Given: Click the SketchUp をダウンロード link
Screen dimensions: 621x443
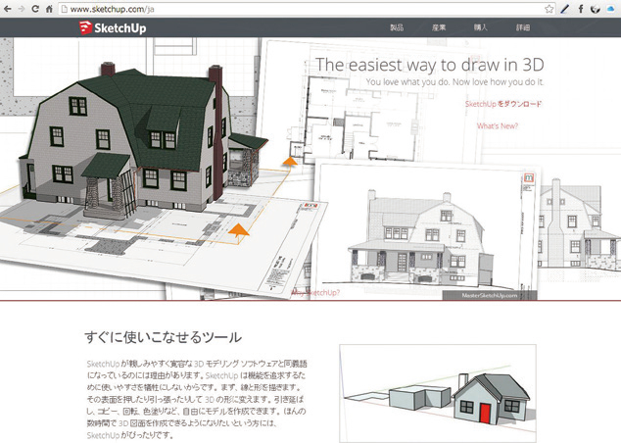Looking at the screenshot, I should point(503,104).
